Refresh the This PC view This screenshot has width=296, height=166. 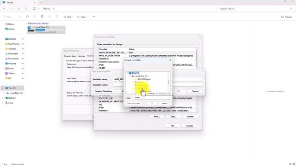point(26,9)
